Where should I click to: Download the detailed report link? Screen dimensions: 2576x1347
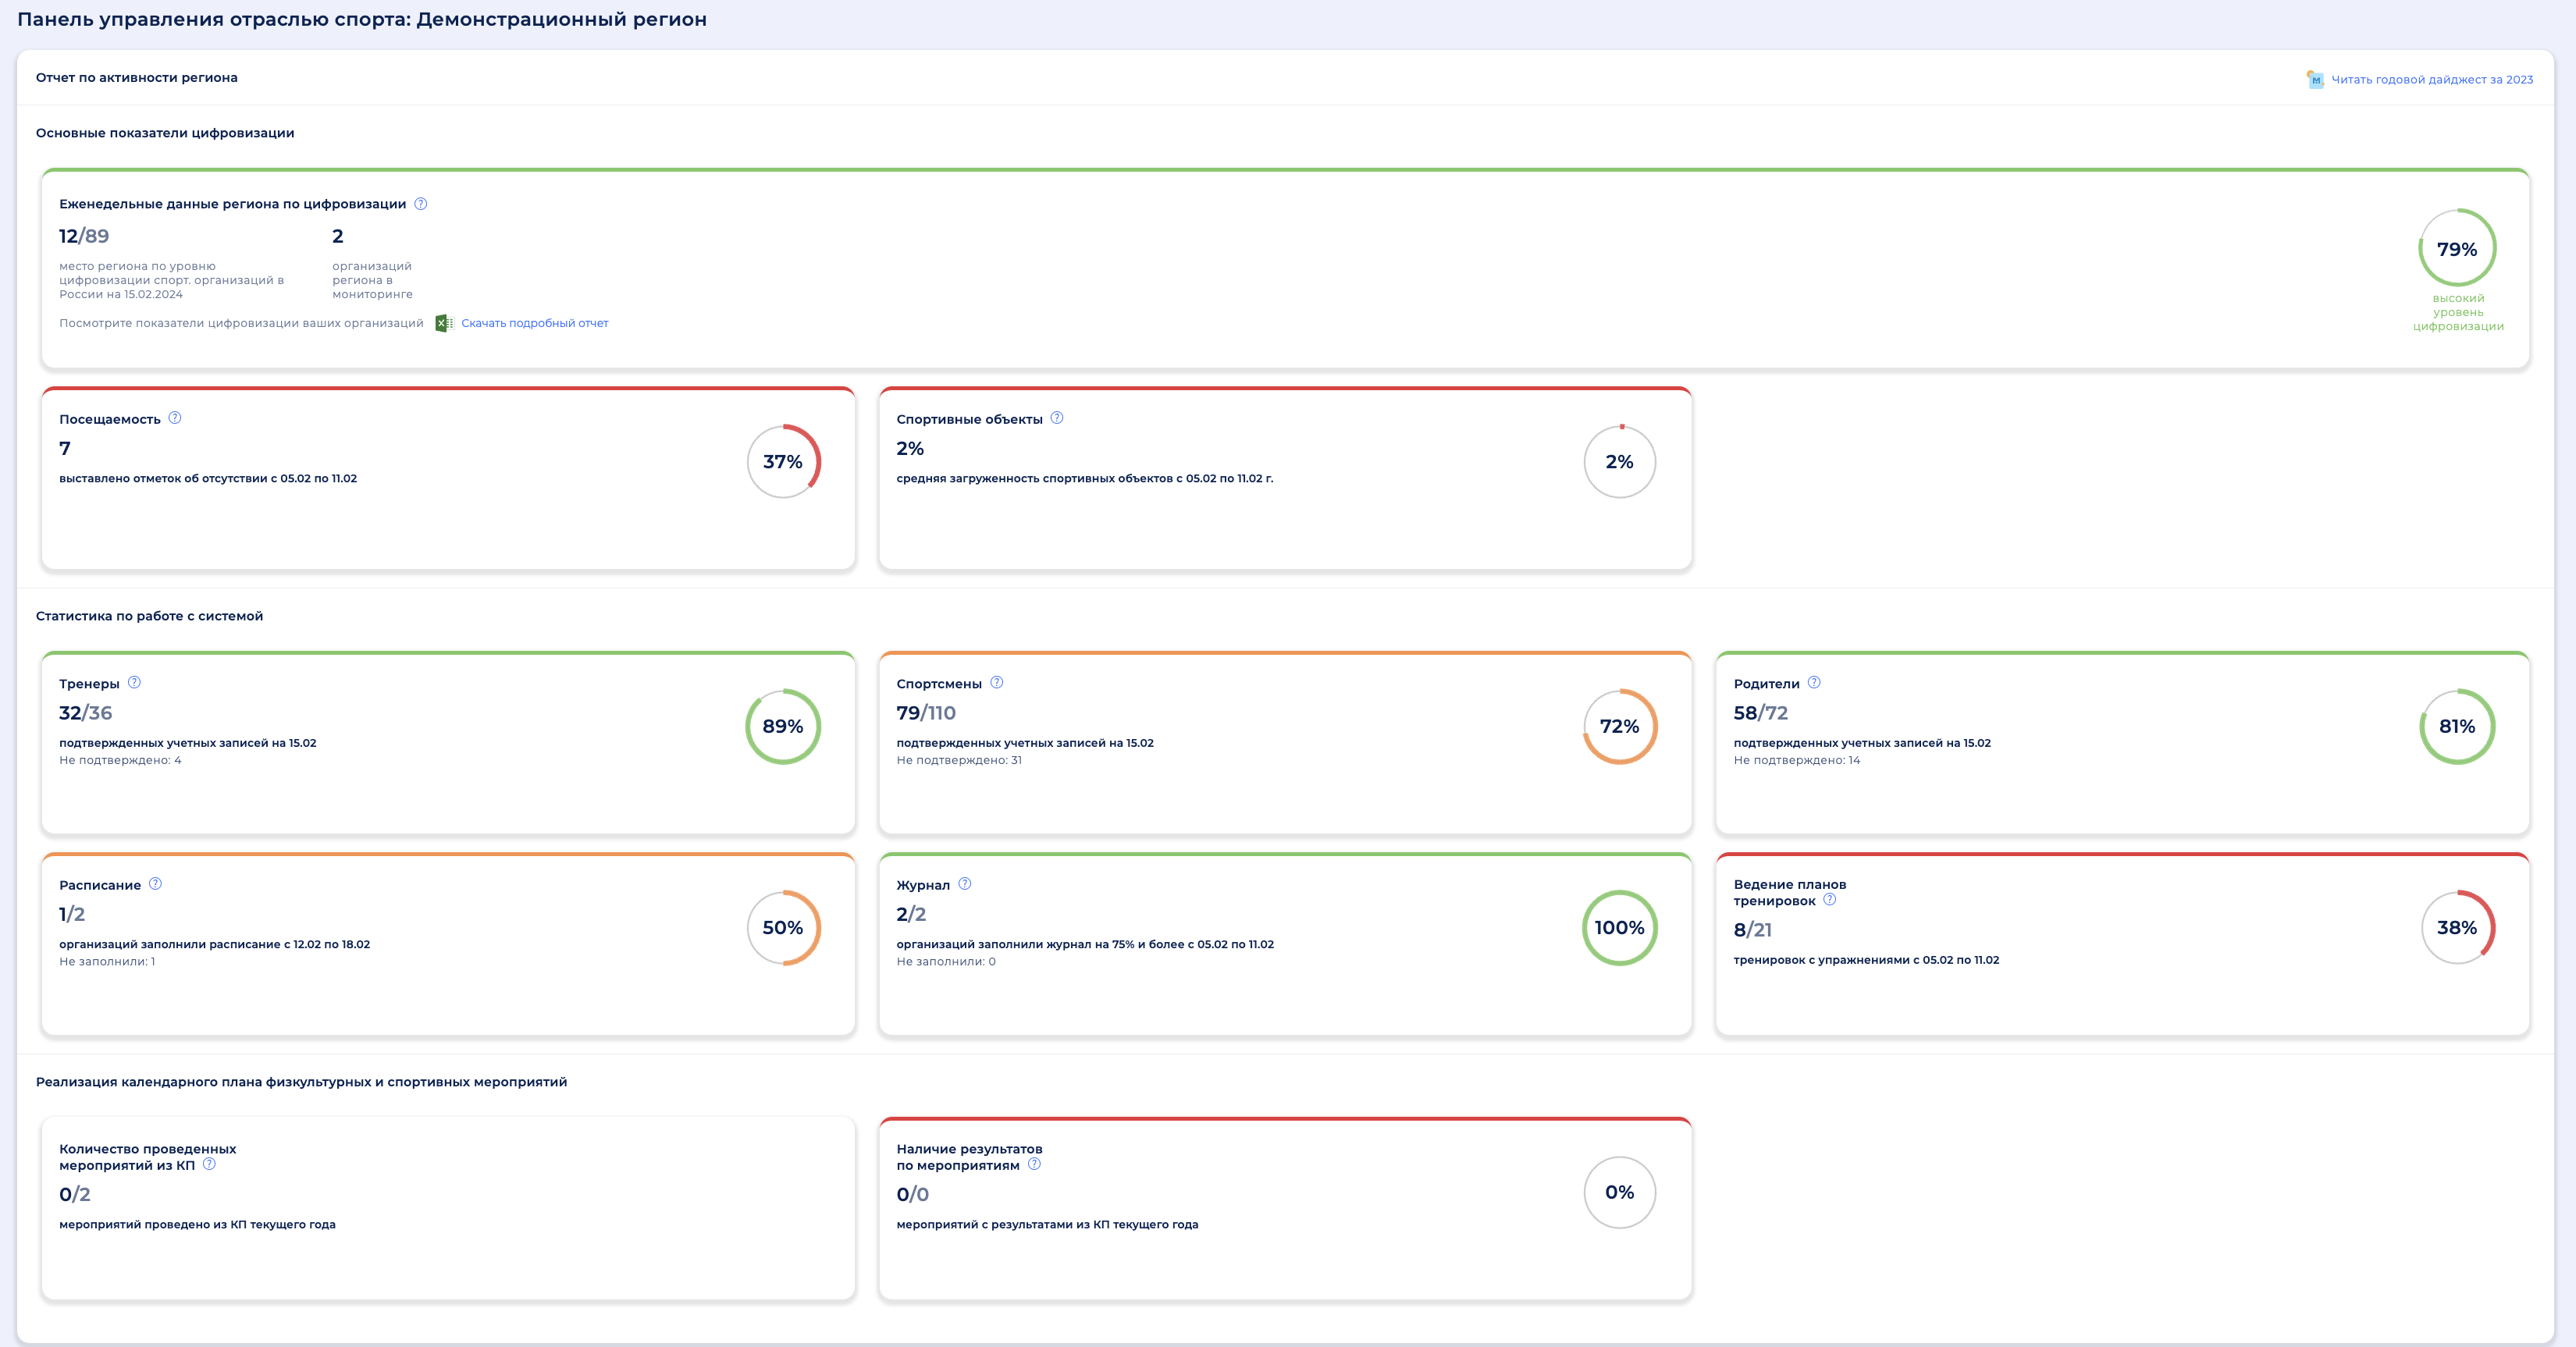534,323
